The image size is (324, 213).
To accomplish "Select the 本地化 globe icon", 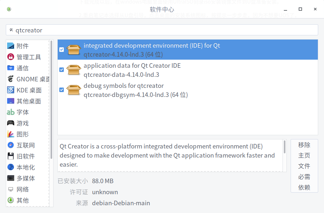I will [11, 167].
